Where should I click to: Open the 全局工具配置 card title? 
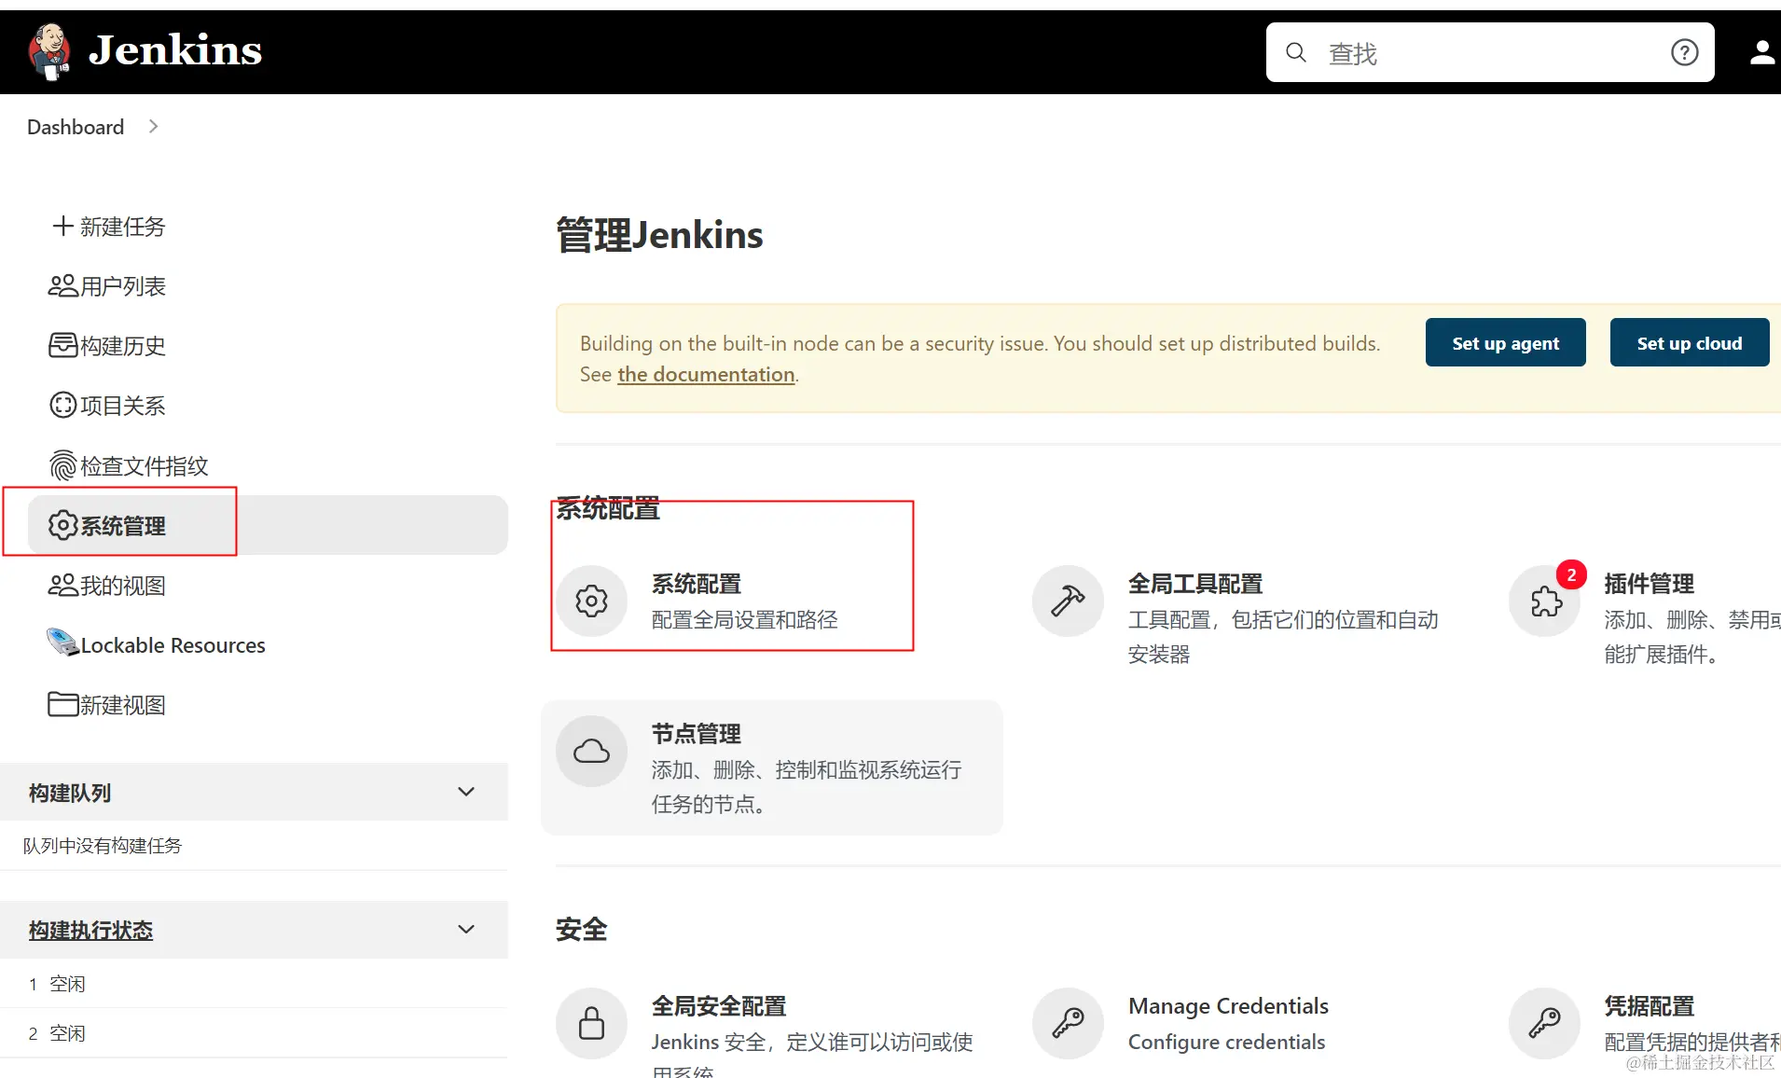point(1194,584)
